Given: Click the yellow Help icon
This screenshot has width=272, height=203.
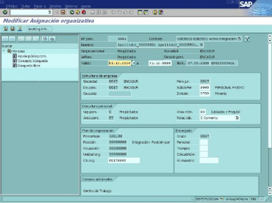Looking at the screenshot, I should 155,12.
